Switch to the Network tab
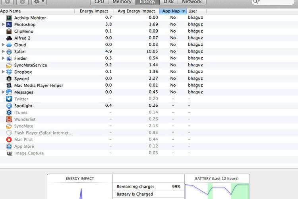The image size is (298, 199). tap(192, 2)
